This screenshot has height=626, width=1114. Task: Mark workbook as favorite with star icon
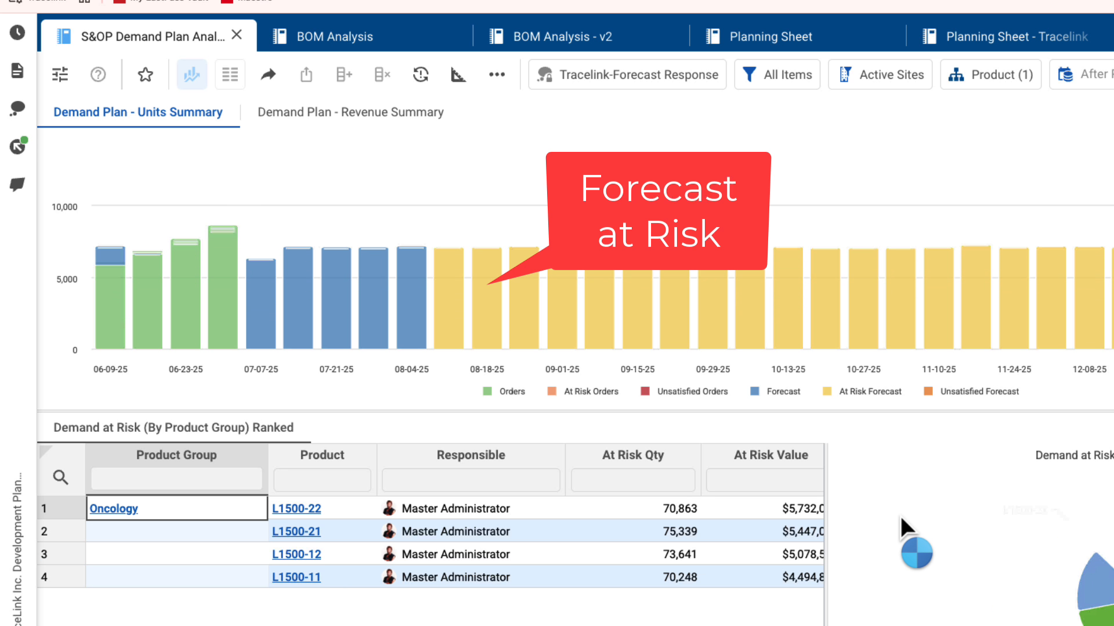tap(145, 74)
